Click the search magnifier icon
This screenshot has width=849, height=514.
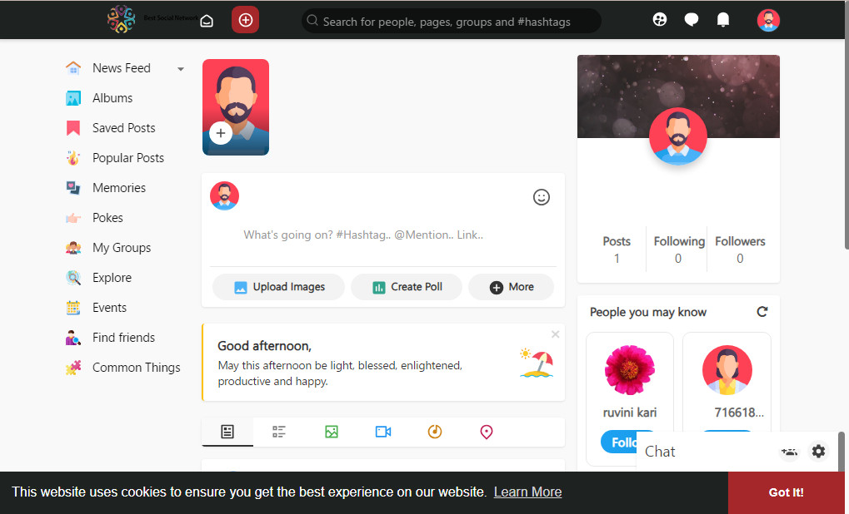(x=312, y=21)
